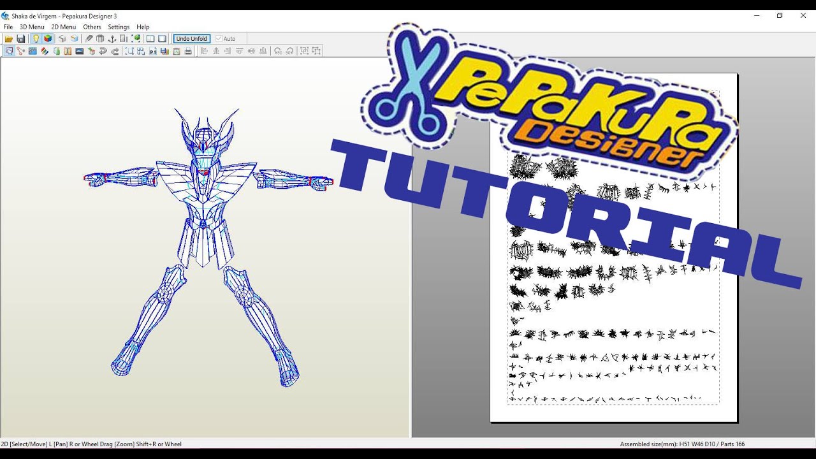
Task: Click the anchor icon in top toolbar
Action: (112, 39)
